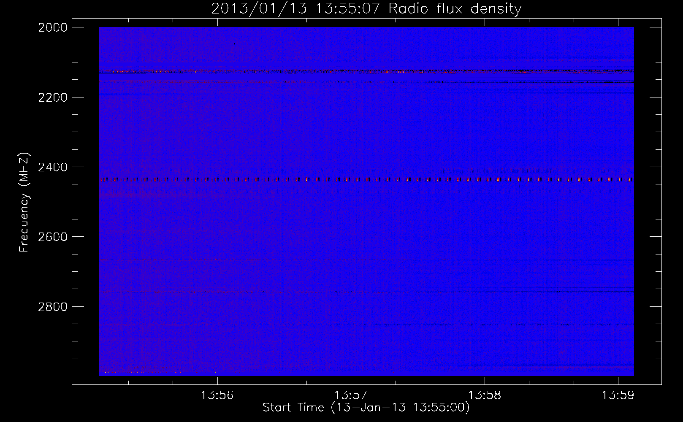Click the periodic burst band near 2440 MHz

(x=366, y=180)
